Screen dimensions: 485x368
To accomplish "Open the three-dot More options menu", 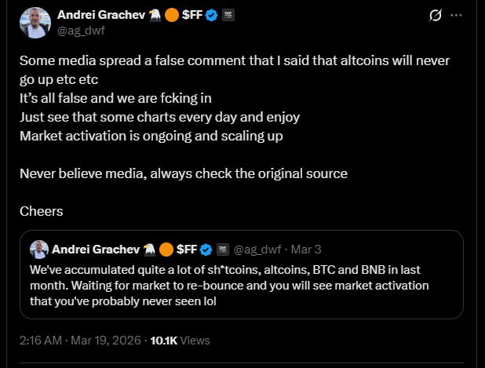I will (x=458, y=16).
